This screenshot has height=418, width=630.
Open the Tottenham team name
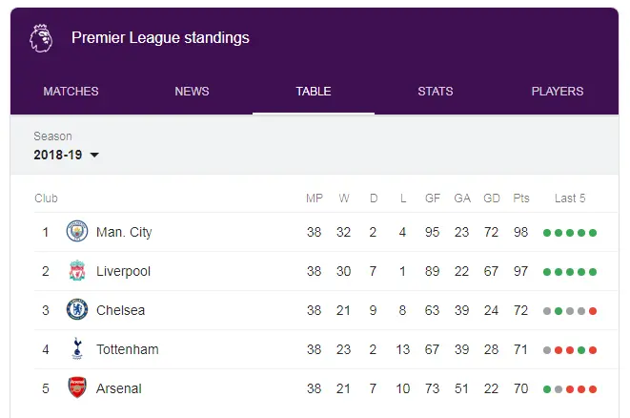pyautogui.click(x=127, y=349)
